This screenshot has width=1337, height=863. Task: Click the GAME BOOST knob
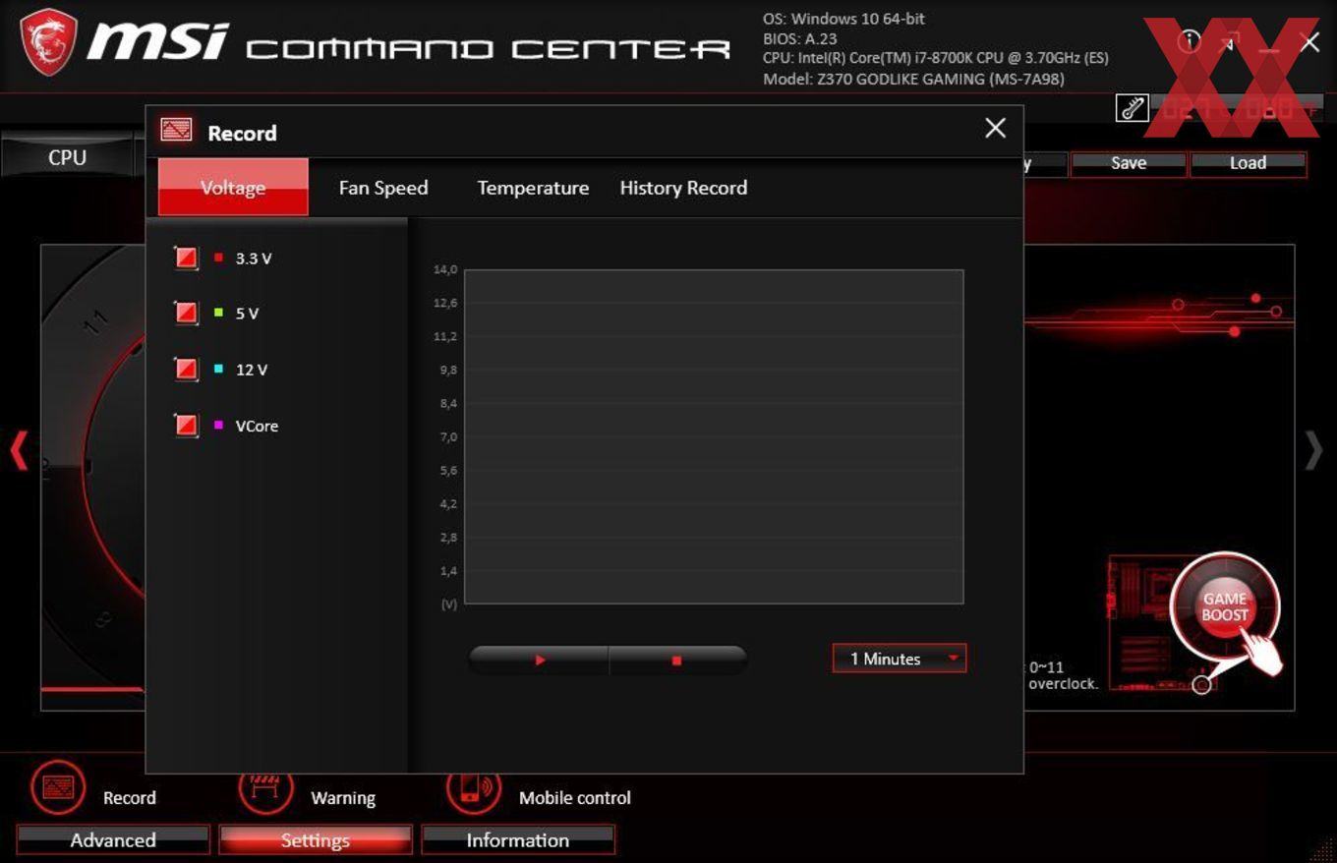coord(1225,607)
